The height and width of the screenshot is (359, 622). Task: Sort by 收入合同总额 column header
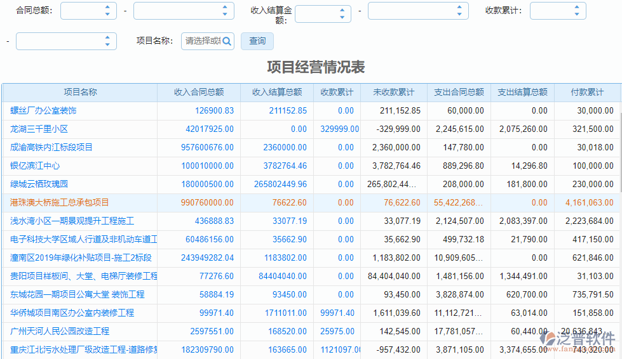(199, 93)
